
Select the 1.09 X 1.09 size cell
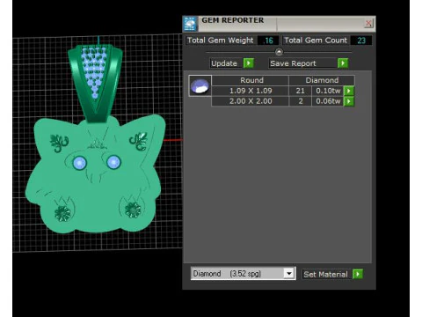pos(251,91)
